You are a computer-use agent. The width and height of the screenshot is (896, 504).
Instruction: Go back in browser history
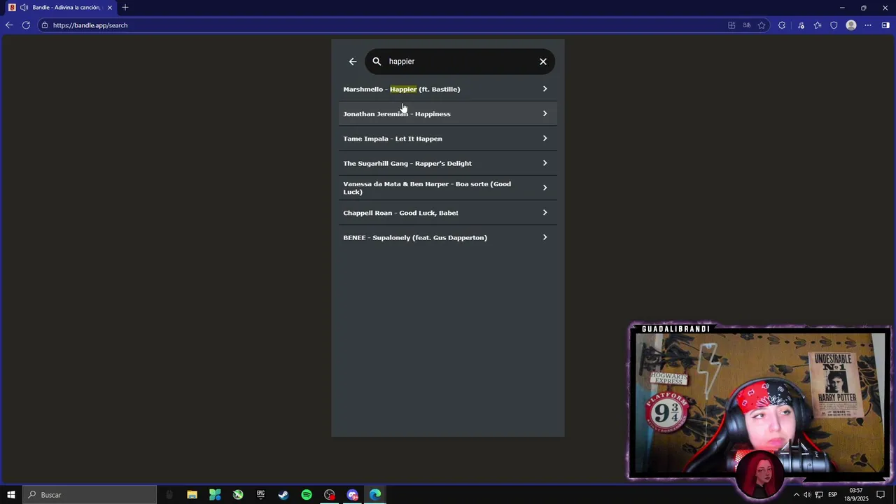(9, 25)
